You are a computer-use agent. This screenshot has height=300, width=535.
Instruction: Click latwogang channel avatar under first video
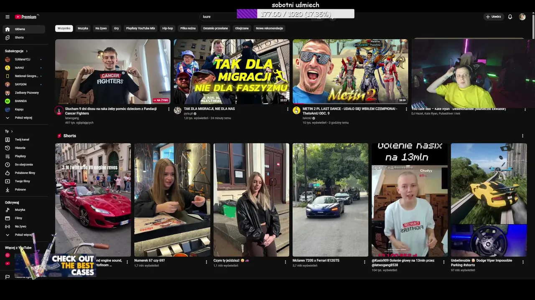[59, 110]
